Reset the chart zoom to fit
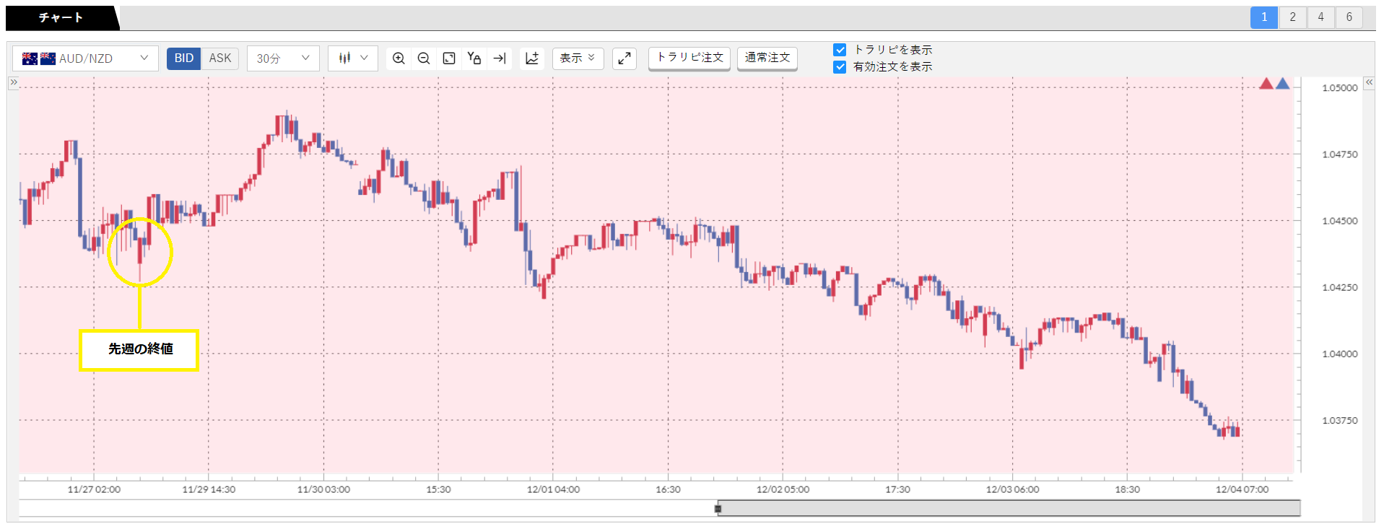The width and height of the screenshot is (1384, 529). click(449, 58)
